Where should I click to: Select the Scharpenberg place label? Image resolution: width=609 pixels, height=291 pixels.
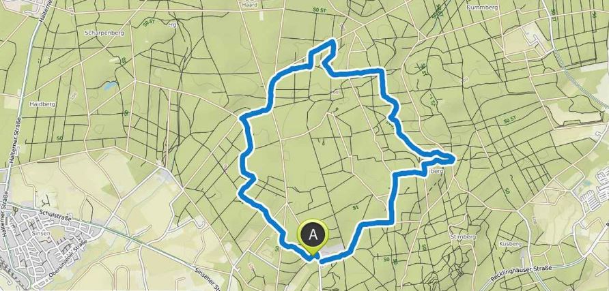[x=104, y=33]
